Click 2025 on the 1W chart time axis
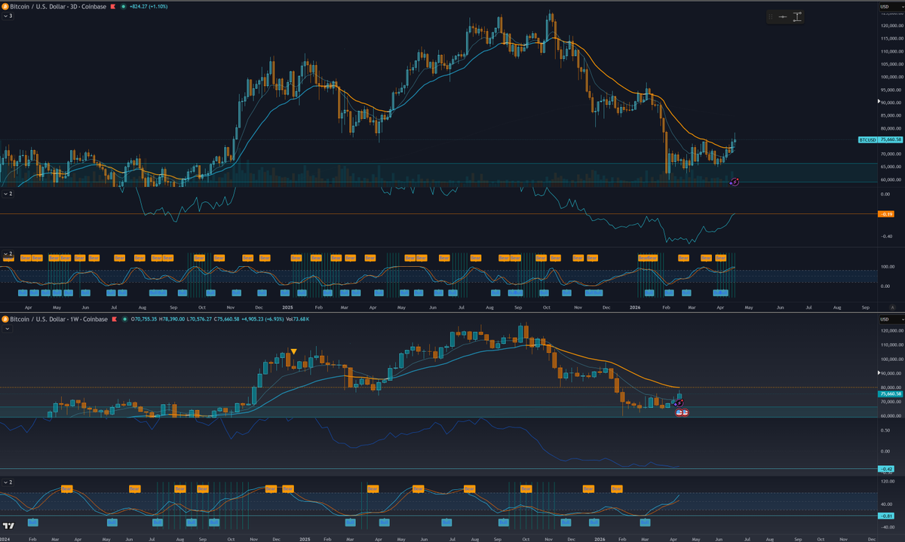This screenshot has height=542, width=905. (x=305, y=539)
